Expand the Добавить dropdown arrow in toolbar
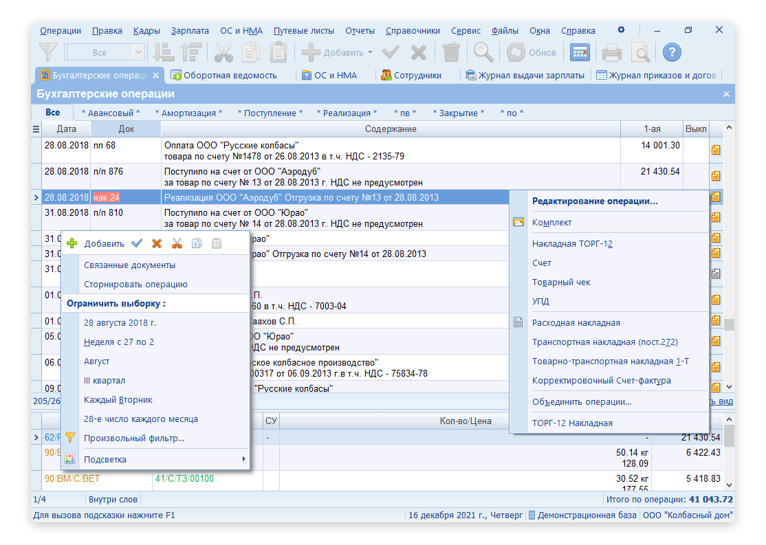 (x=371, y=52)
